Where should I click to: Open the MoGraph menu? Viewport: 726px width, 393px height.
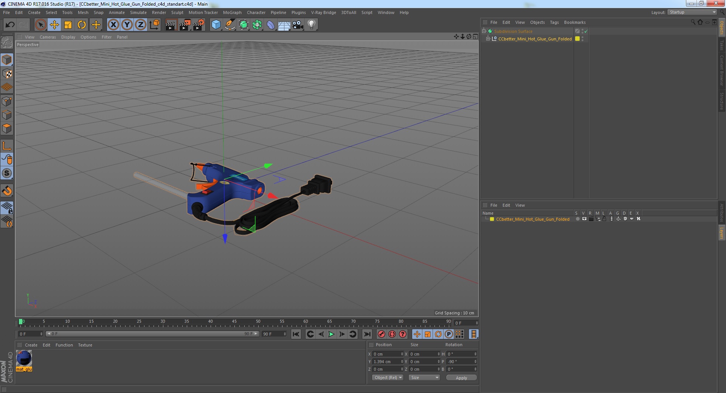pos(232,12)
